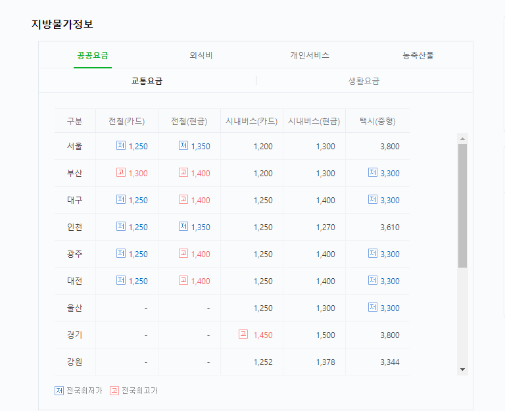This screenshot has height=411, width=505.
Task: Select the 강원 row label
Action: [75, 362]
